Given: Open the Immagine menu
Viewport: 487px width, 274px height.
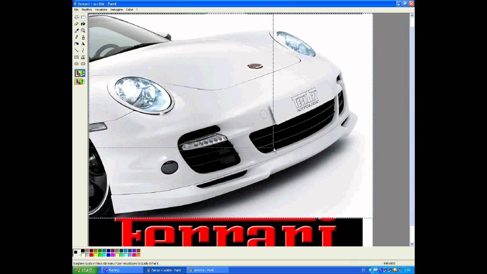Looking at the screenshot, I should (x=117, y=10).
